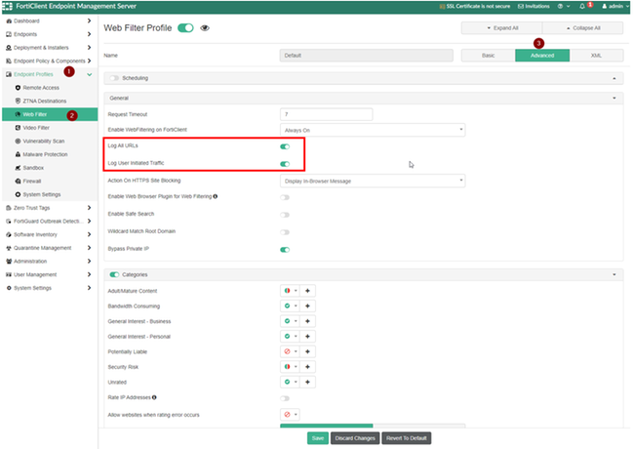Open the Dashboard menu
Screen dimensions: 634x449
[x=49, y=20]
